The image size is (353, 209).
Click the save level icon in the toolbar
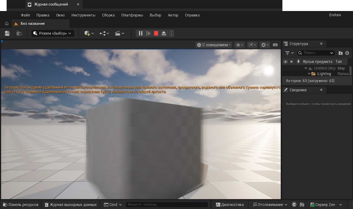[7, 33]
